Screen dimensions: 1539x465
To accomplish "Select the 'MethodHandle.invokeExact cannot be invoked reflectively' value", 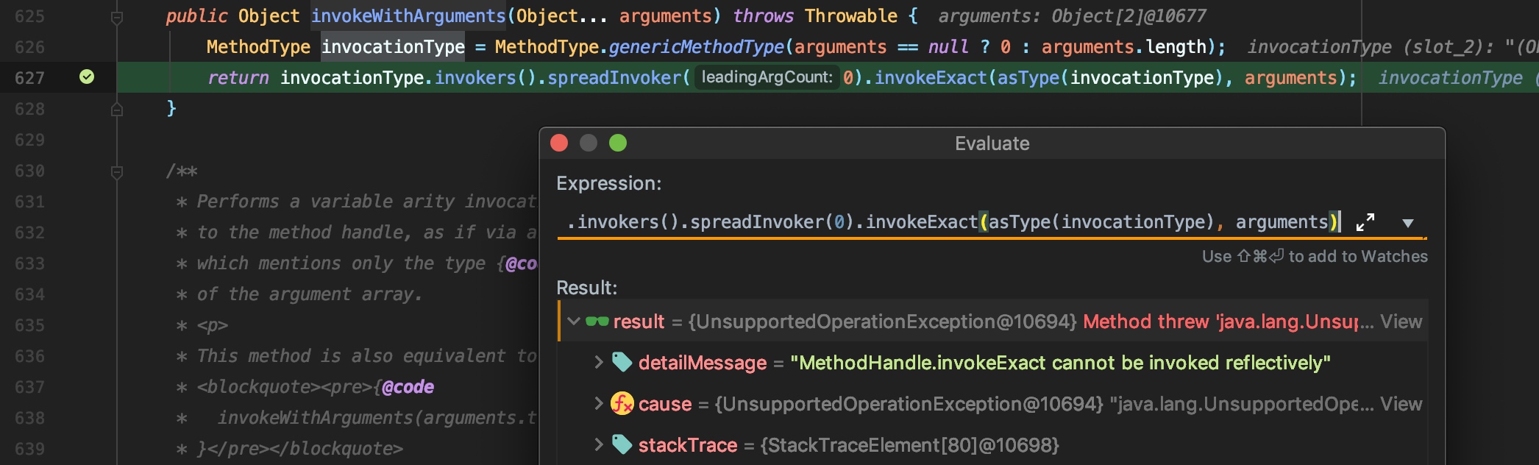I will click(x=1060, y=363).
